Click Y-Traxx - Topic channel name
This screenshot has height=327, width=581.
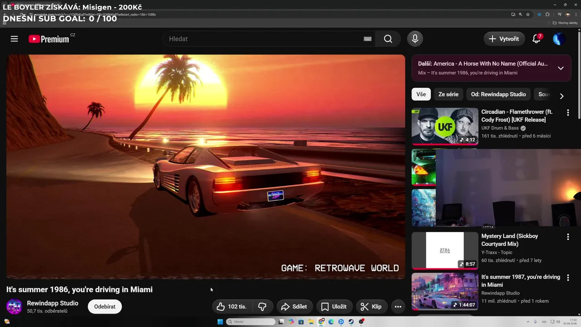pos(497,253)
